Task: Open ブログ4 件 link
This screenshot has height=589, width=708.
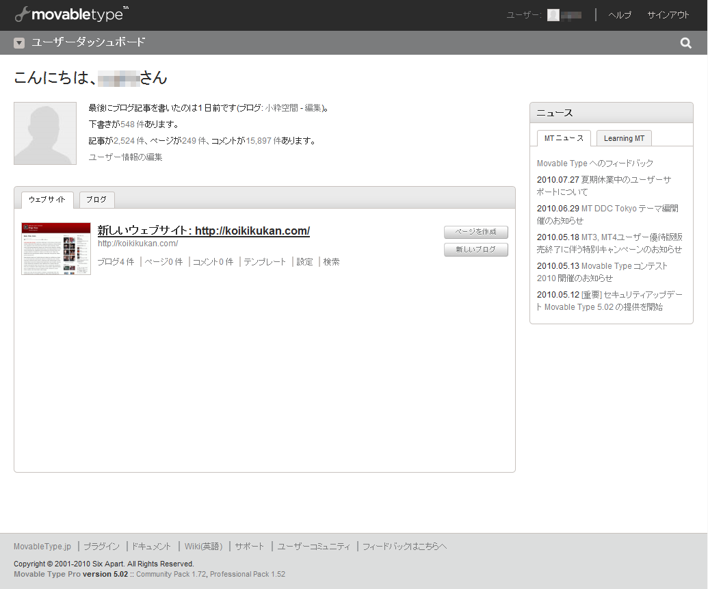Action: [x=116, y=261]
